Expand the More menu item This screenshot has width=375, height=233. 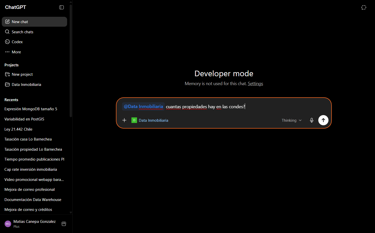pyautogui.click(x=34, y=52)
